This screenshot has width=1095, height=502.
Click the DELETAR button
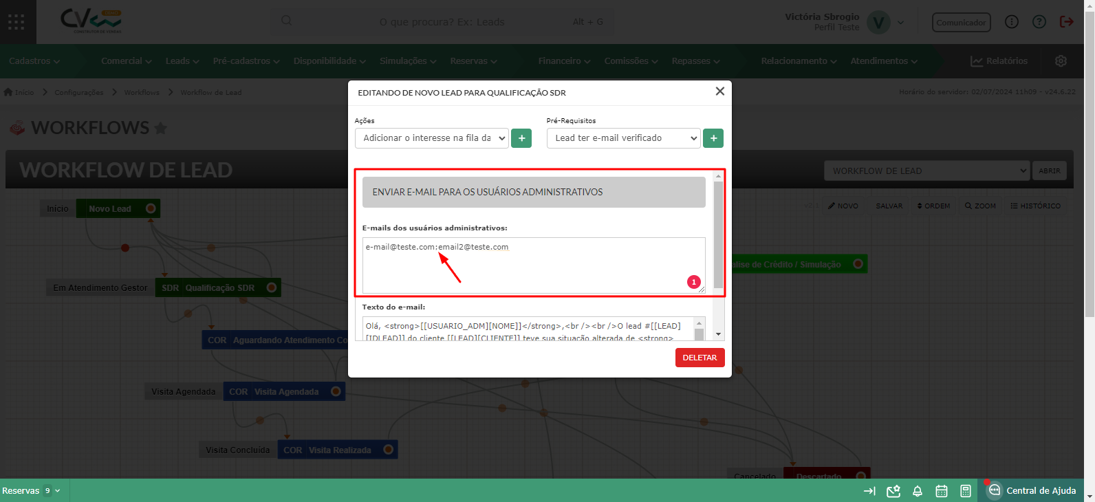[x=700, y=358]
